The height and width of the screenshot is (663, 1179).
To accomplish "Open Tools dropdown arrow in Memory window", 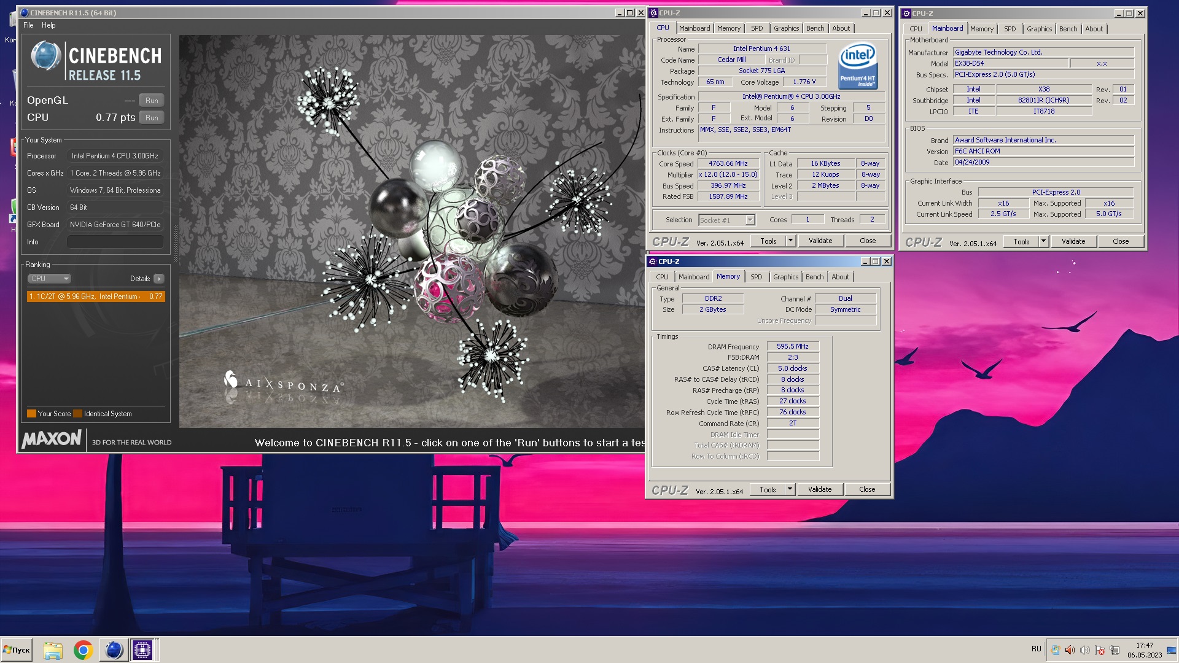I will click(x=790, y=490).
